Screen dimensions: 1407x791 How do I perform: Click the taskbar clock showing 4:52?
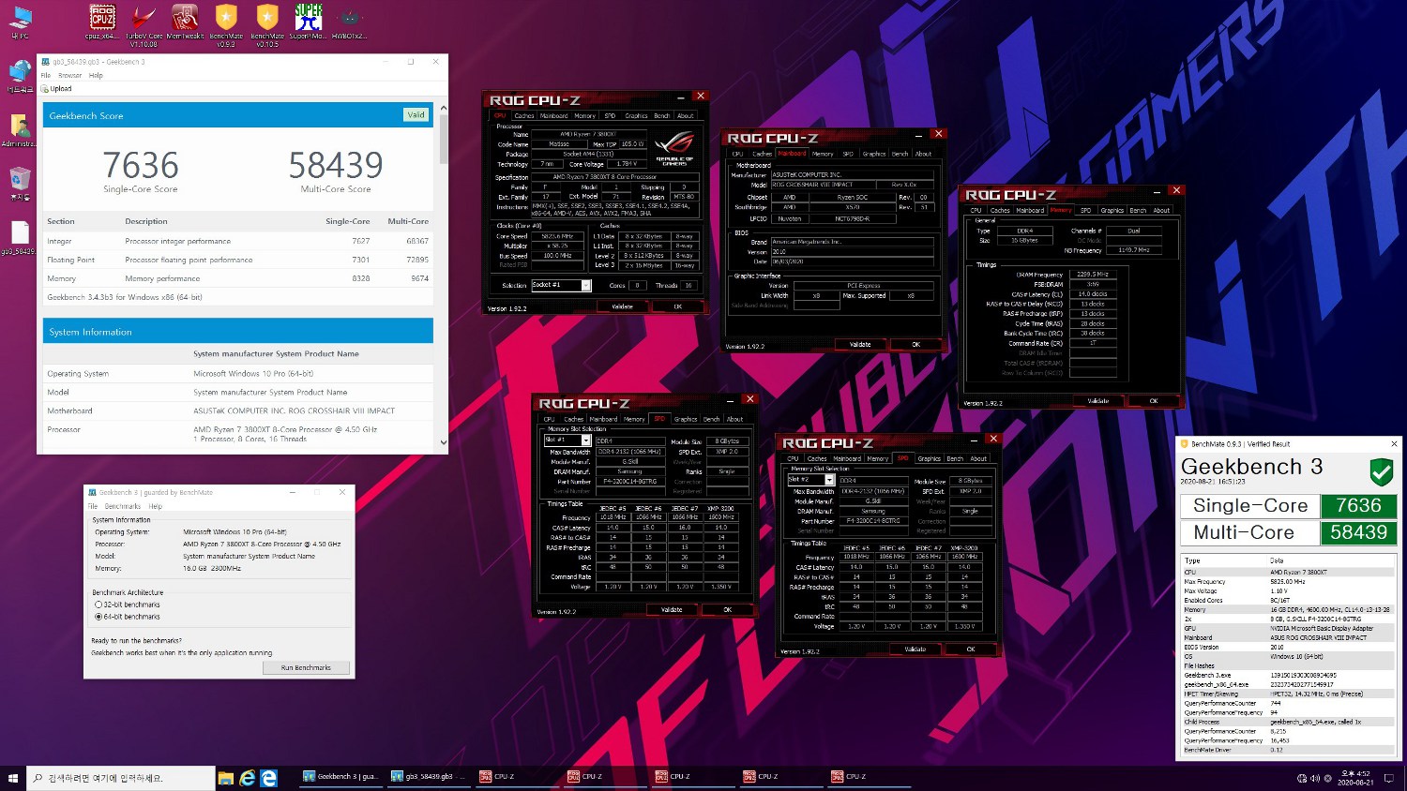(1355, 778)
